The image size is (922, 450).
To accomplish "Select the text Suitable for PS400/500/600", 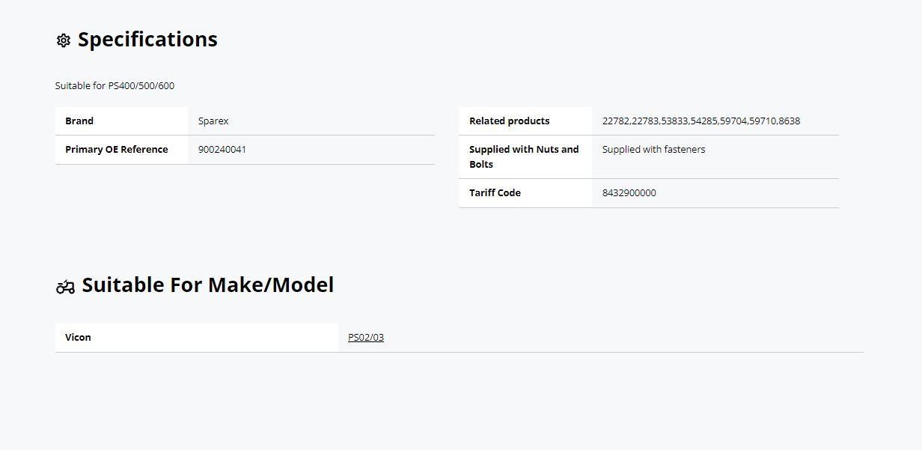I will tap(115, 86).
